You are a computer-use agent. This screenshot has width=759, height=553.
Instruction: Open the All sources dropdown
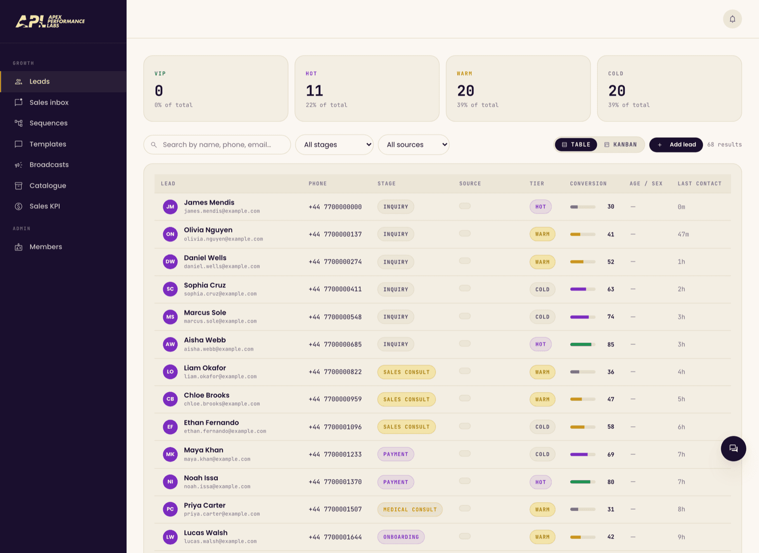coord(414,145)
